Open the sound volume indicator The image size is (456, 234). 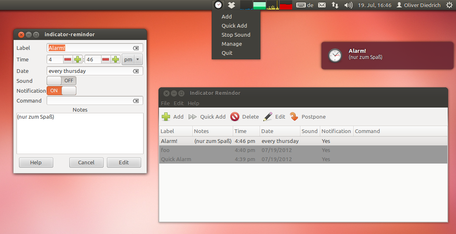click(348, 5)
